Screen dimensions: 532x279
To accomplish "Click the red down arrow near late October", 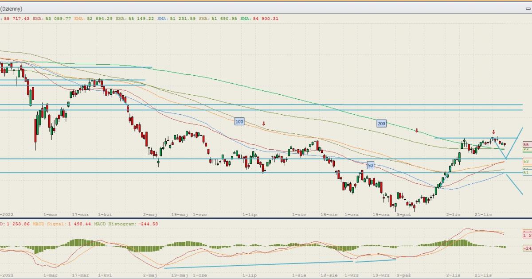I will [x=417, y=131].
